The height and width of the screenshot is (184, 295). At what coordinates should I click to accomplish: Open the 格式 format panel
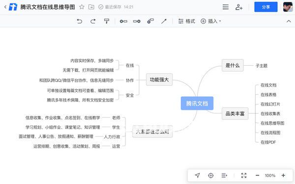tap(186, 21)
